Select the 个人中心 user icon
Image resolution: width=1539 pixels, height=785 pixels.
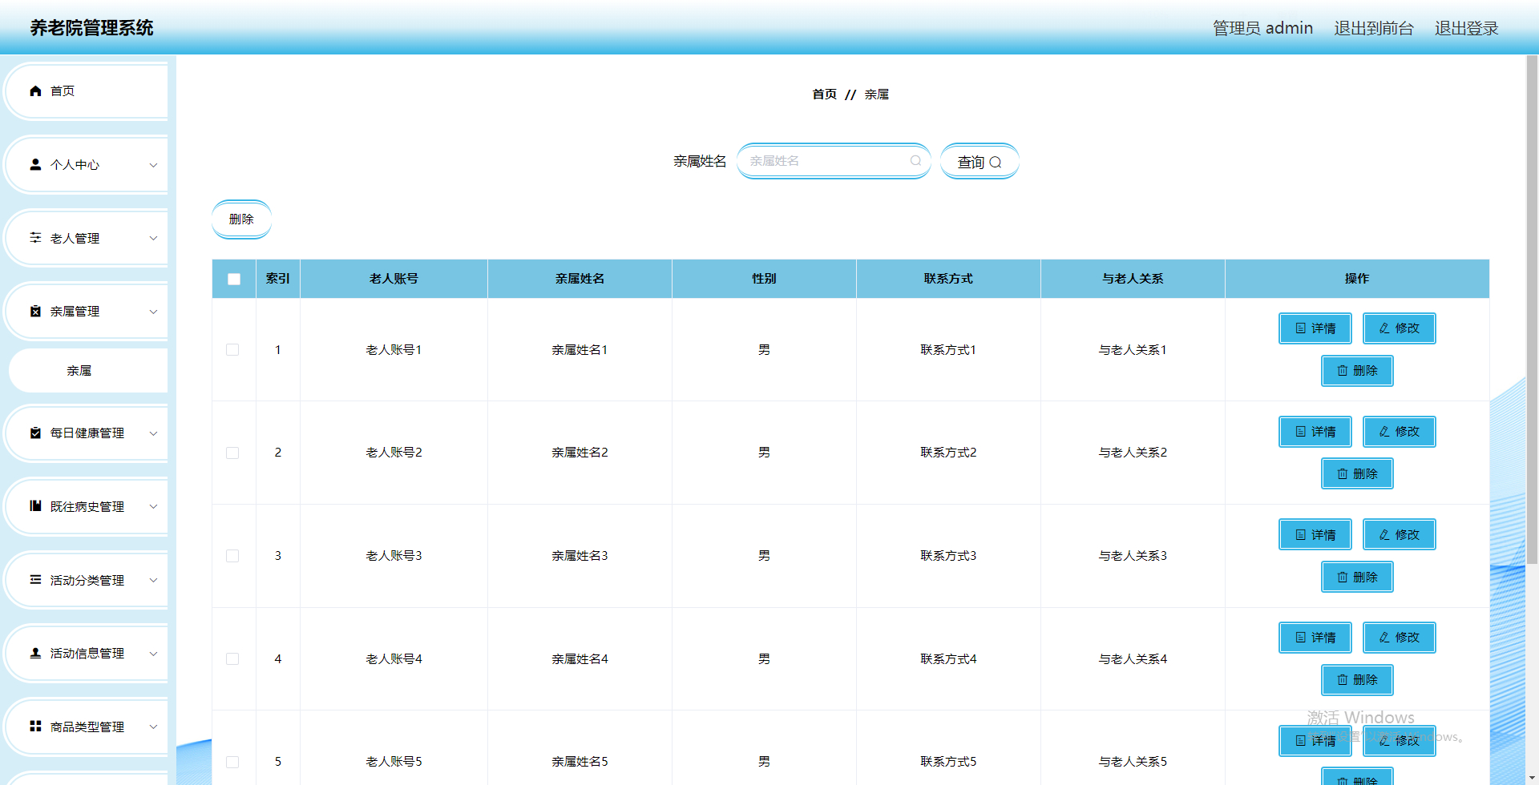[x=34, y=164]
